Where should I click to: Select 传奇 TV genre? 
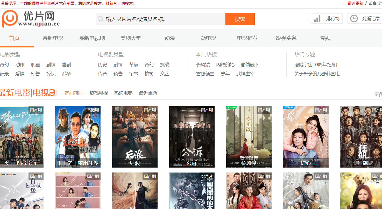103,74
